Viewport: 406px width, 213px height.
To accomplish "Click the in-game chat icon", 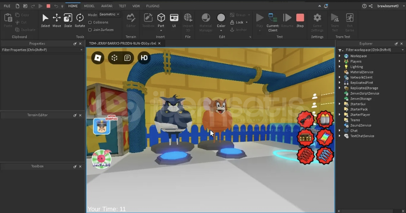I will pos(127,58).
